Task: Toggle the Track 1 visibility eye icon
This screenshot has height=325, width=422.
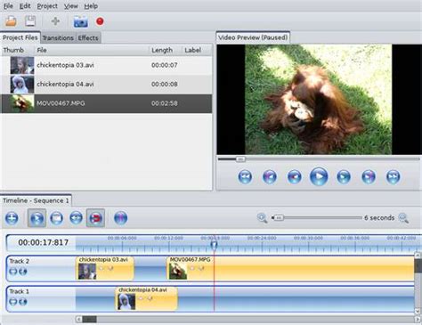Action: point(13,302)
